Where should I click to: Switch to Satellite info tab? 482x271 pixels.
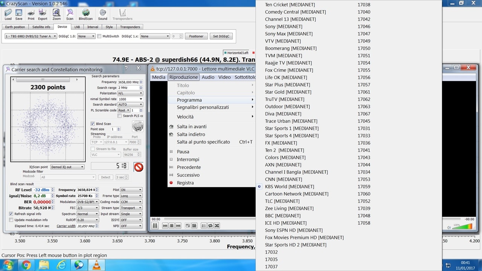[x=41, y=27]
